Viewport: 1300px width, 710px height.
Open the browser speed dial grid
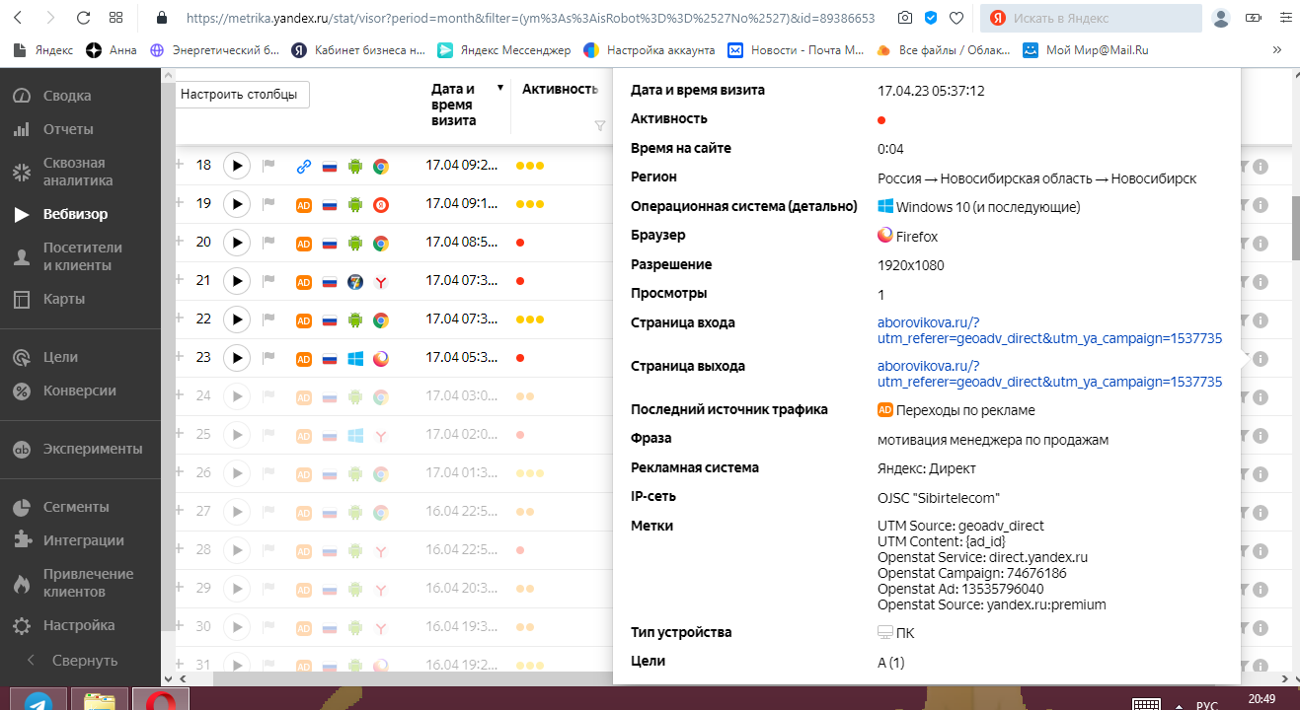coord(115,18)
